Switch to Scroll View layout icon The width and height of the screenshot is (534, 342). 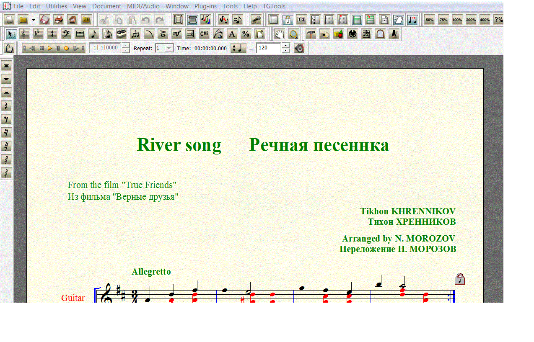179,20
